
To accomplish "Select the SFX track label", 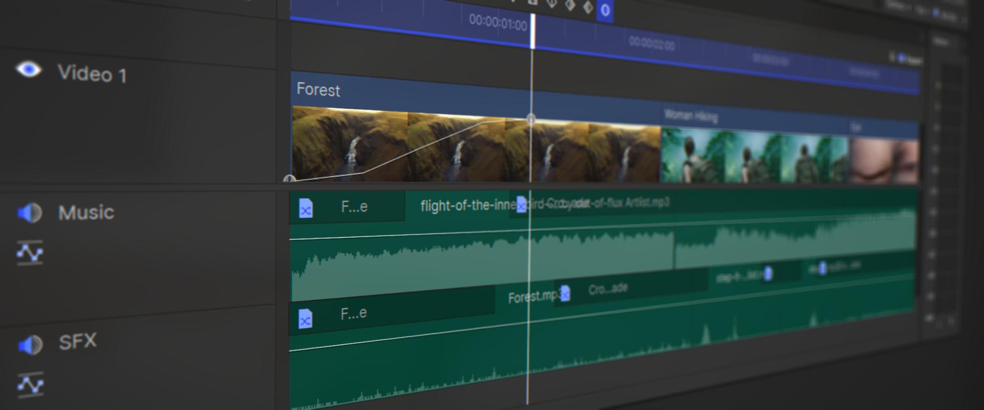I will click(x=77, y=342).
